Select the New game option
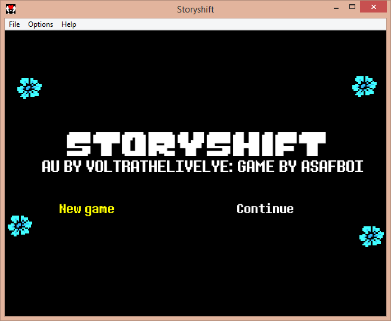This screenshot has height=321, width=391. coord(86,209)
